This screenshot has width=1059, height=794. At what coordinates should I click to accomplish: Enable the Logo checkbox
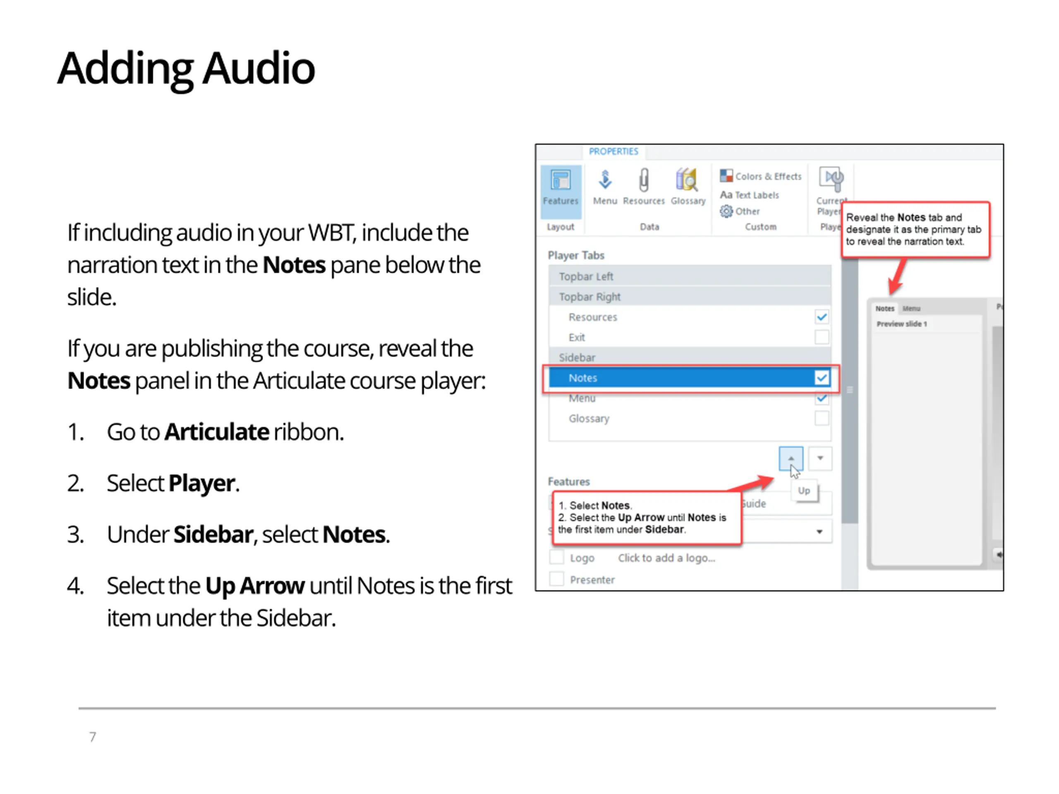coord(556,557)
